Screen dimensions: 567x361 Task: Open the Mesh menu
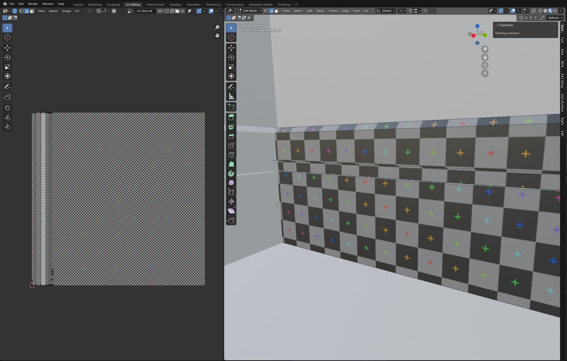tap(320, 11)
